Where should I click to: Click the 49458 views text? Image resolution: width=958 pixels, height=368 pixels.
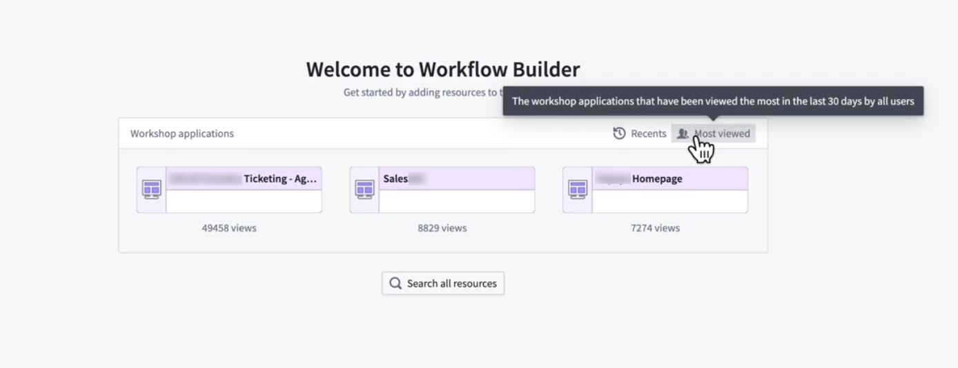coord(229,228)
